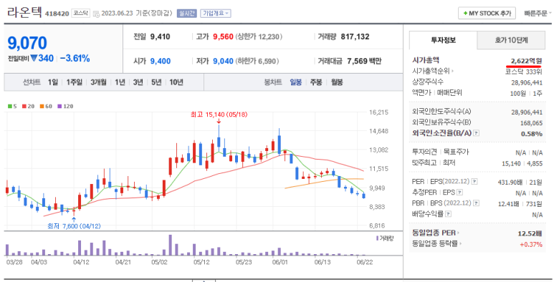The height and width of the screenshot is (282, 554).
Task: Click 저가 value 9,040
Action: point(223,62)
